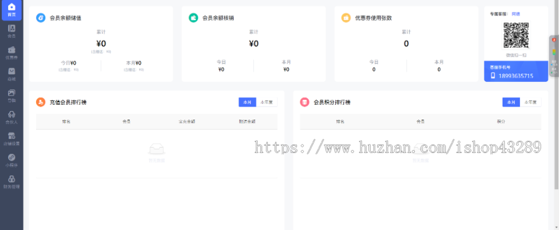Select 本月 tab in 充值会员排行榜
This screenshot has height=230, width=559.
[247, 102]
